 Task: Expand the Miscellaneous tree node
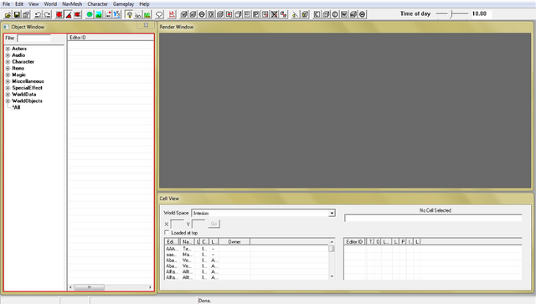point(8,81)
